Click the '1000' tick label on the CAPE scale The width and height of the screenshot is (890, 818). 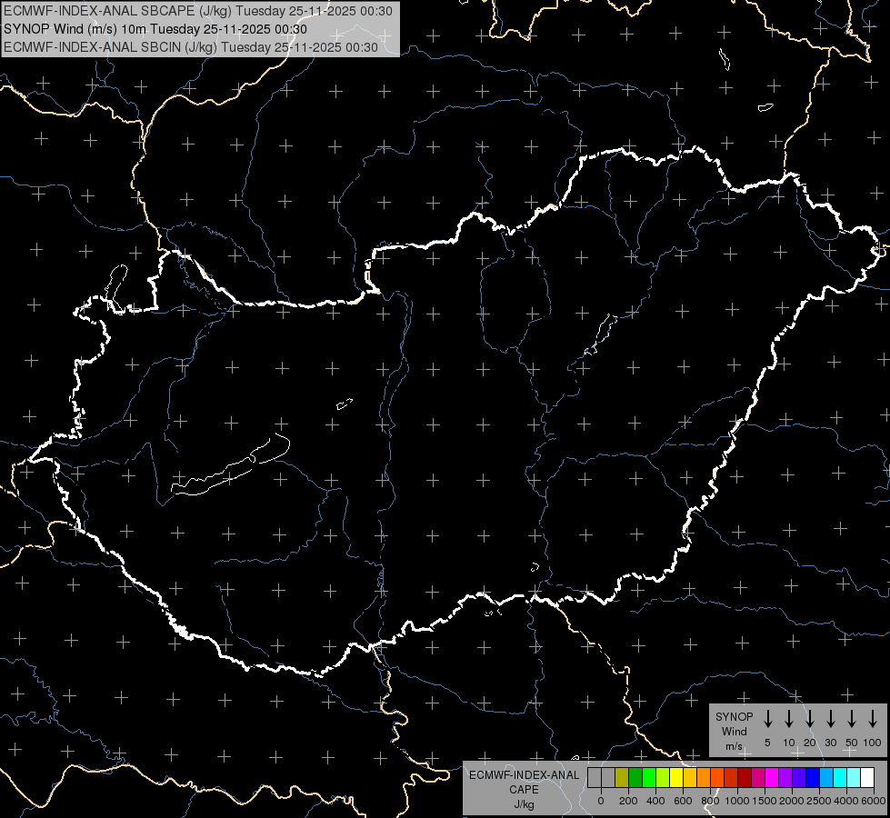point(737,801)
